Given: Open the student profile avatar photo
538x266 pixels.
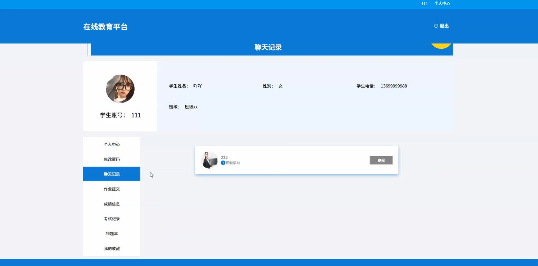Looking at the screenshot, I should point(120,89).
